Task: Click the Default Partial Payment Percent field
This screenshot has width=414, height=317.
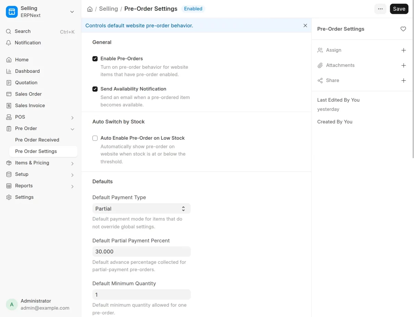Action: (x=141, y=252)
